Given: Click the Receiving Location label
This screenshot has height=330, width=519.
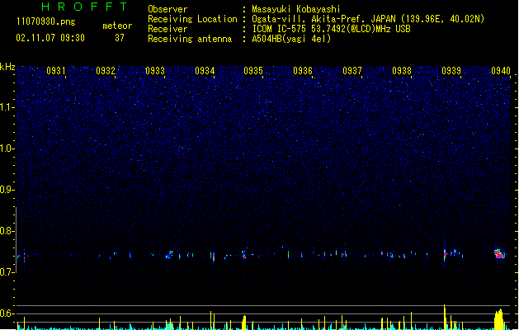Looking at the screenshot, I should [192, 19].
